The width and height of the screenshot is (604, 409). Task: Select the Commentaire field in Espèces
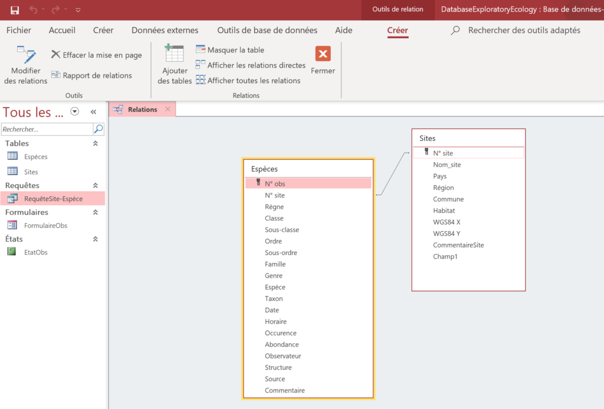coord(308,391)
